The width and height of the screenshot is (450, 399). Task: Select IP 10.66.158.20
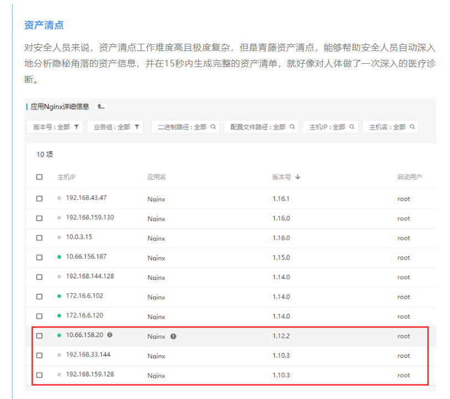(84, 335)
